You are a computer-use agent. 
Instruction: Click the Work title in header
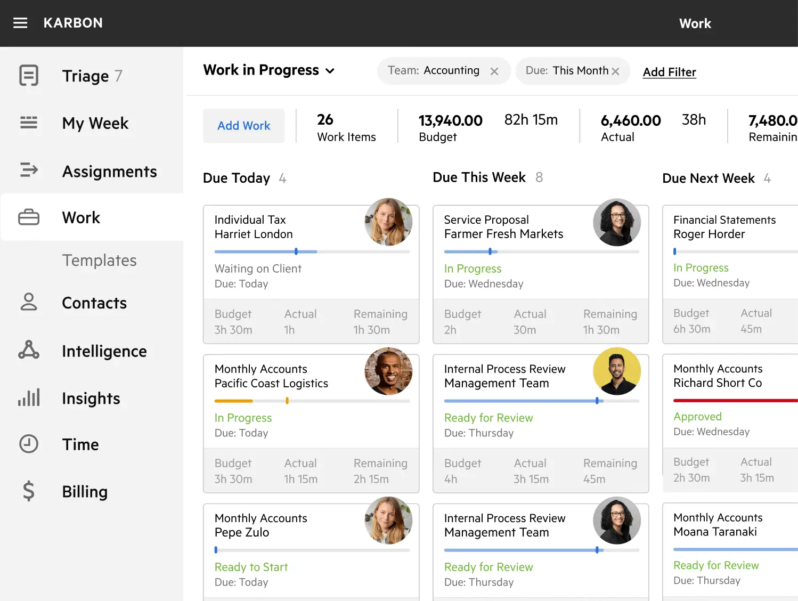pyautogui.click(x=695, y=23)
